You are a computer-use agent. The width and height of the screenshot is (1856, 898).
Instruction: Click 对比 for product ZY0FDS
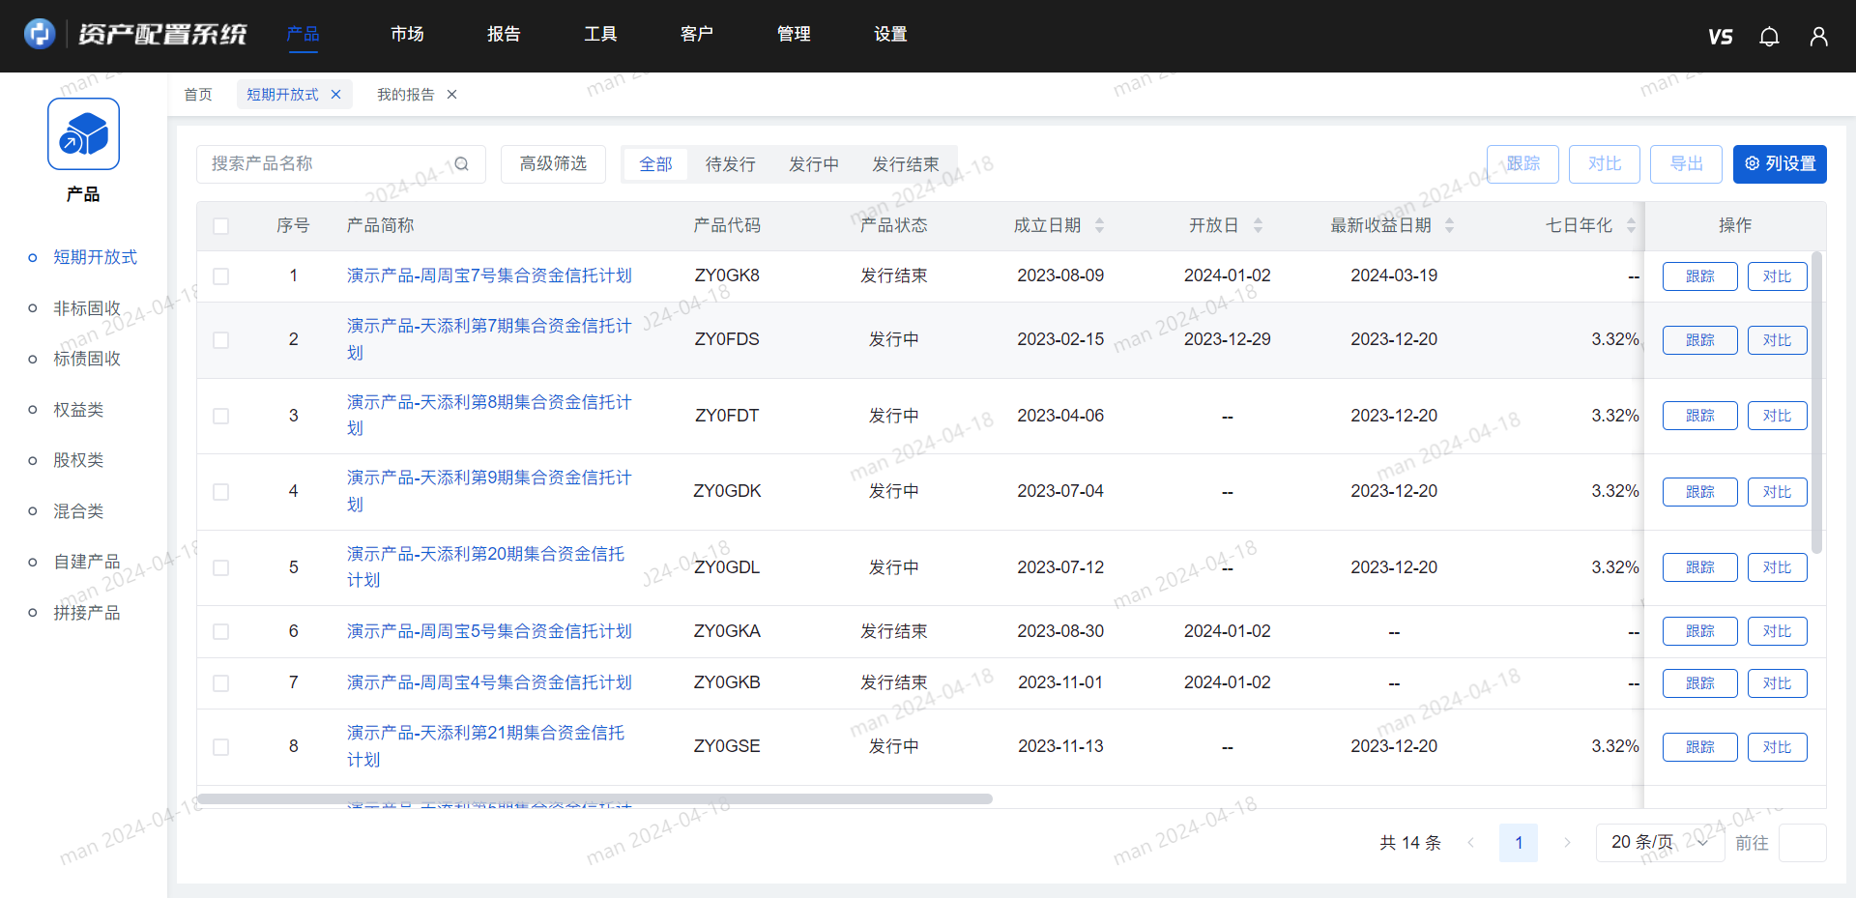click(x=1777, y=340)
